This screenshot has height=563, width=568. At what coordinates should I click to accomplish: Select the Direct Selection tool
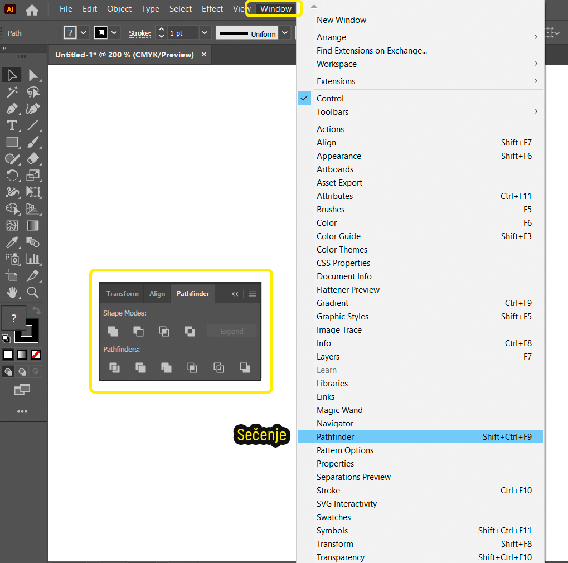pos(33,75)
